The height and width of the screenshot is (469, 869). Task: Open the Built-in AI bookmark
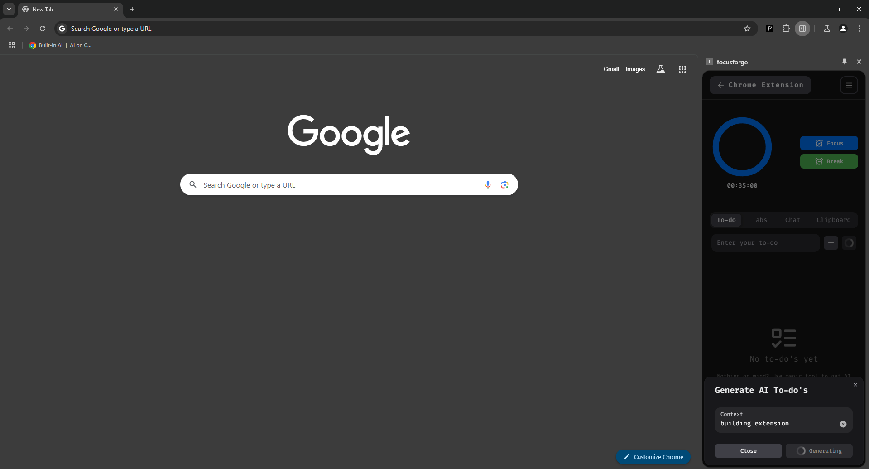(60, 45)
